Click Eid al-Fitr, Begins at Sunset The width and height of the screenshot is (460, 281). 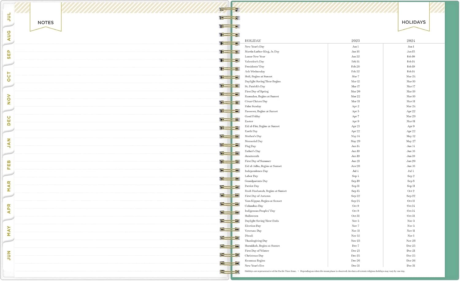click(262, 126)
